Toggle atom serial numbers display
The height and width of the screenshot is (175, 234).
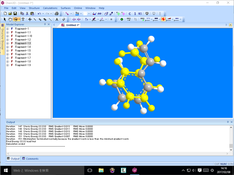[x=135, y=14]
